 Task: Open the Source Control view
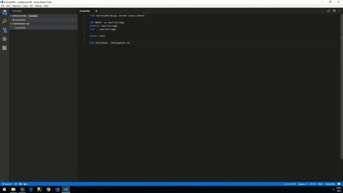4,30
